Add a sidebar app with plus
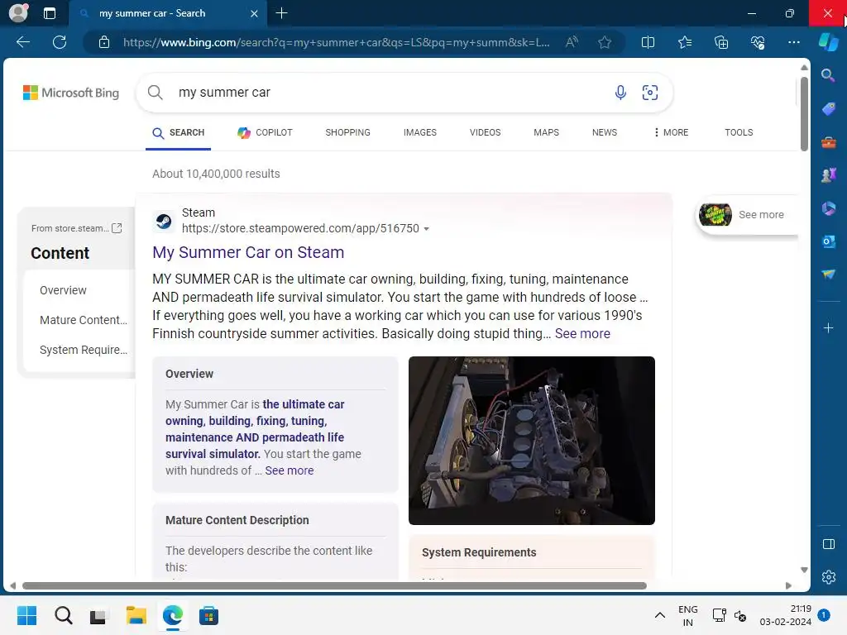The height and width of the screenshot is (635, 847). [x=828, y=327]
